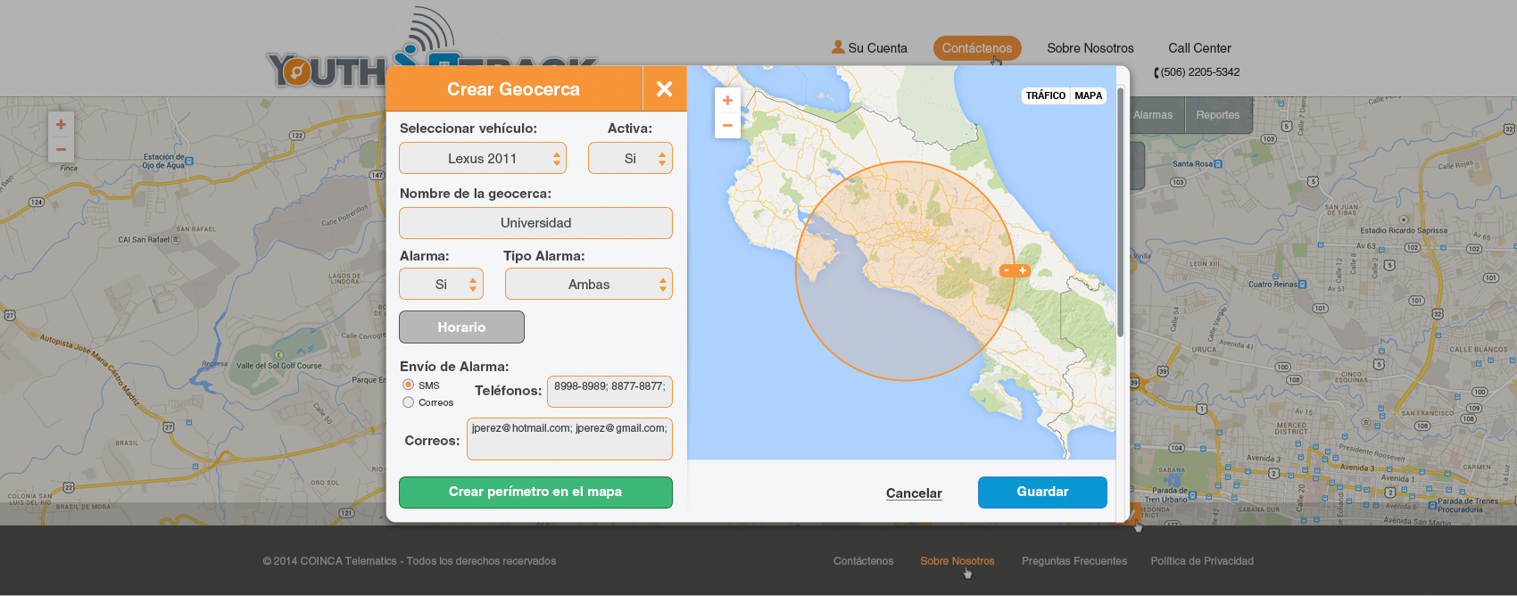Zoom out on the geofence map
The image size is (1517, 596).
point(727,126)
